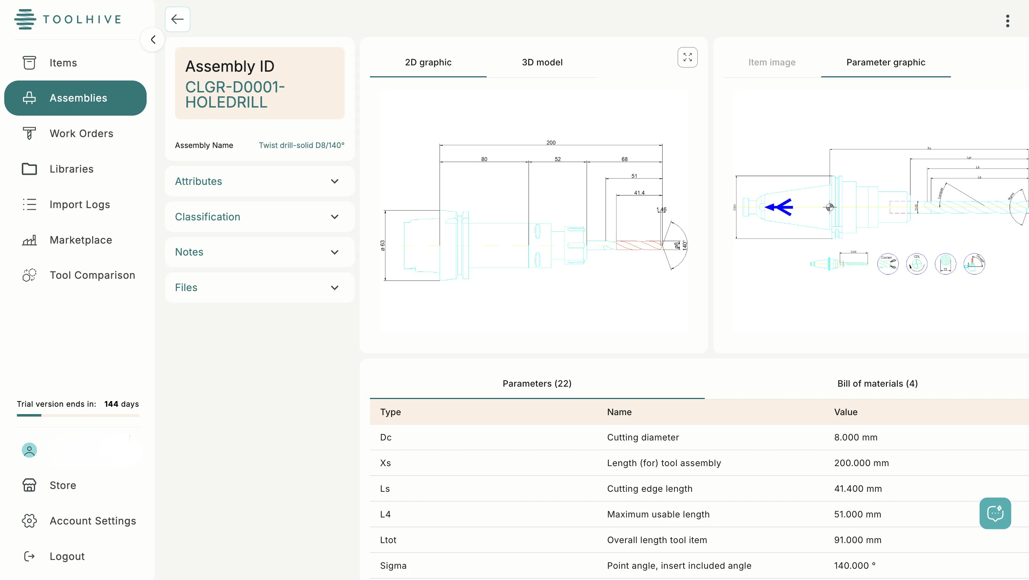The width and height of the screenshot is (1029, 580).
Task: Open the Parameters (22) tab
Action: click(537, 384)
